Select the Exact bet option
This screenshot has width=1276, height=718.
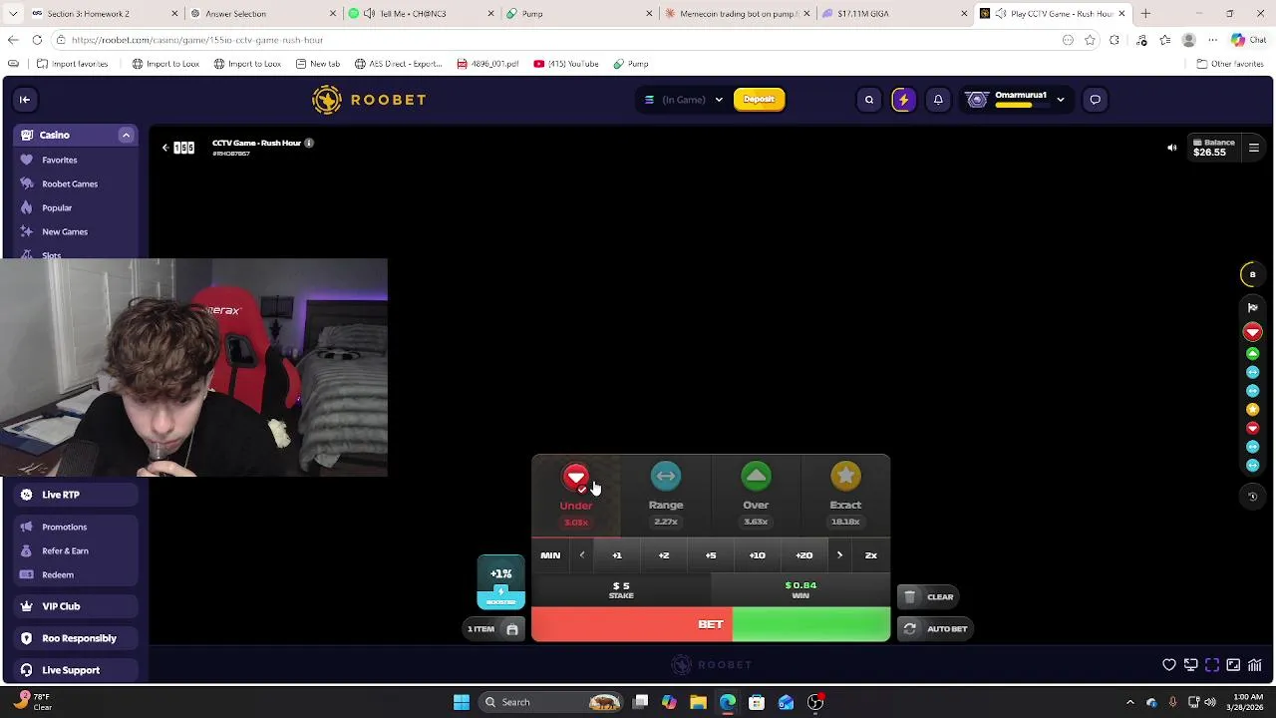[845, 495]
